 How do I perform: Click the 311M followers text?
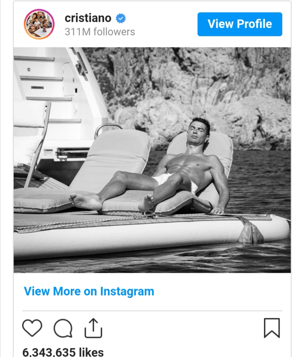point(100,32)
